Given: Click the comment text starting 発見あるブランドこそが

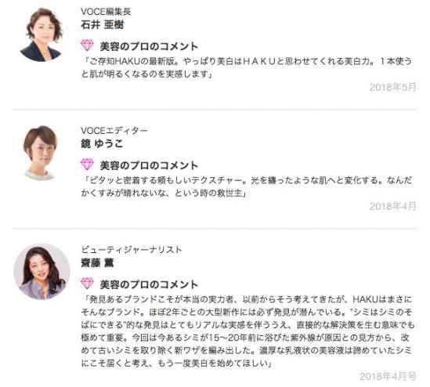Looking at the screenshot, I should click(248, 331).
